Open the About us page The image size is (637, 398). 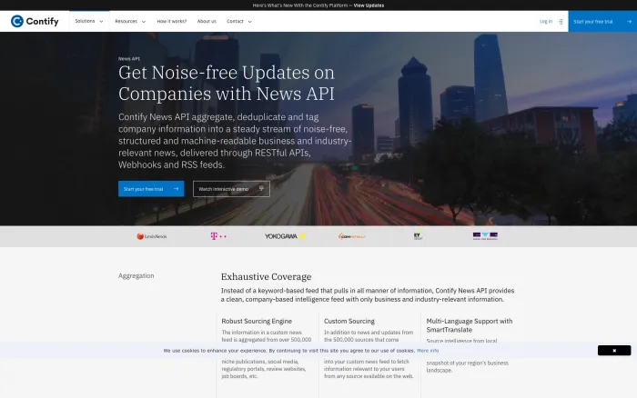pos(207,22)
